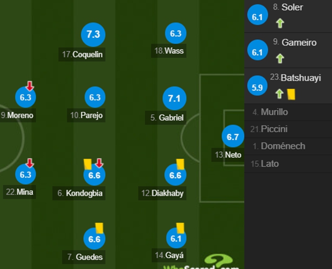Open player name label 10. Parejo
Screen dimensions: 332x269
click(x=86, y=115)
